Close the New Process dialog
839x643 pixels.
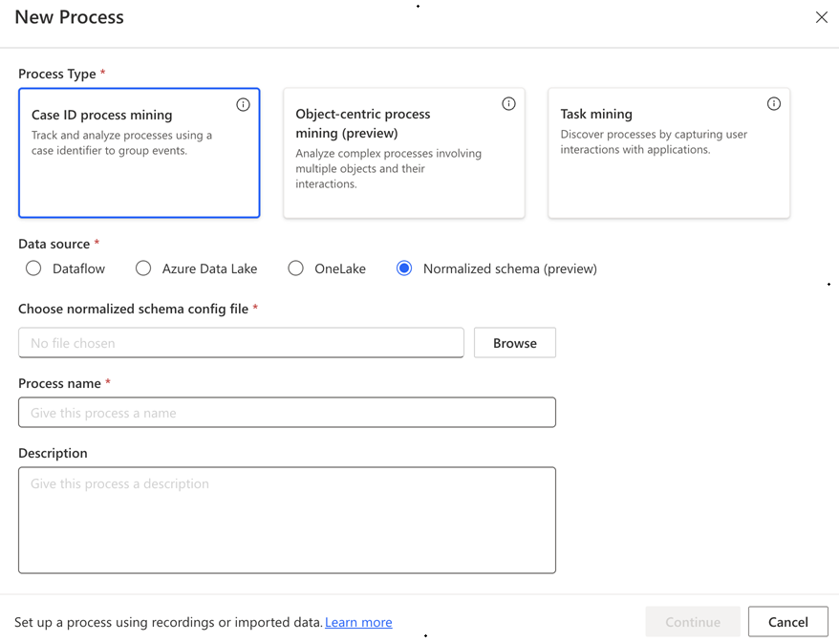click(822, 17)
